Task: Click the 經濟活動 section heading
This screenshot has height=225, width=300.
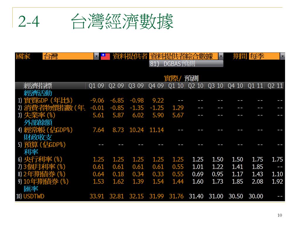Action: point(38,93)
